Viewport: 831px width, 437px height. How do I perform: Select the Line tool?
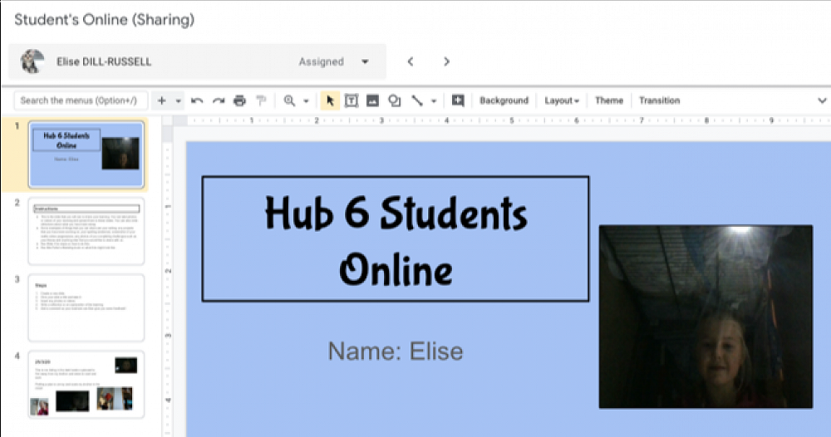417,101
